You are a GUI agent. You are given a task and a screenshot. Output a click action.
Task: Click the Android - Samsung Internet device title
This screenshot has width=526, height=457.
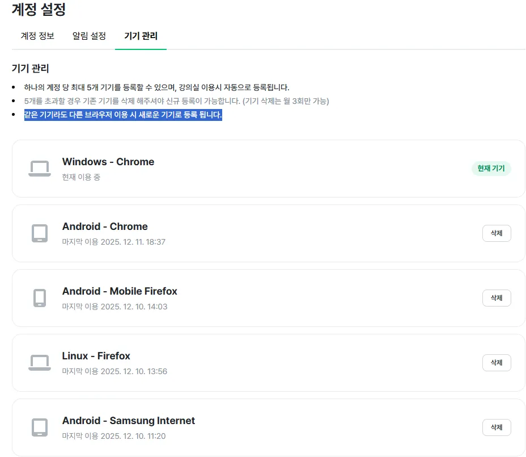pos(128,421)
